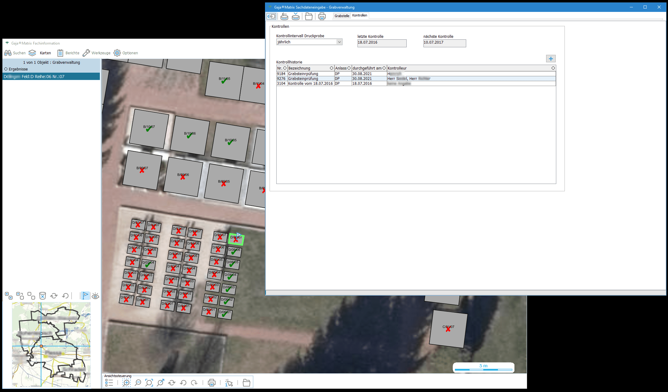
Task: Switch to the Grabstelle tab
Action: 342,16
